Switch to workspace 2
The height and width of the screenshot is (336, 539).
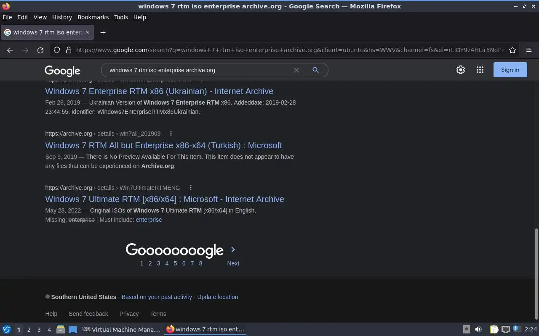(x=29, y=330)
